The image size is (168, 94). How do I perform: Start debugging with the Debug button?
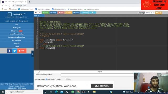(x=53, y=13)
